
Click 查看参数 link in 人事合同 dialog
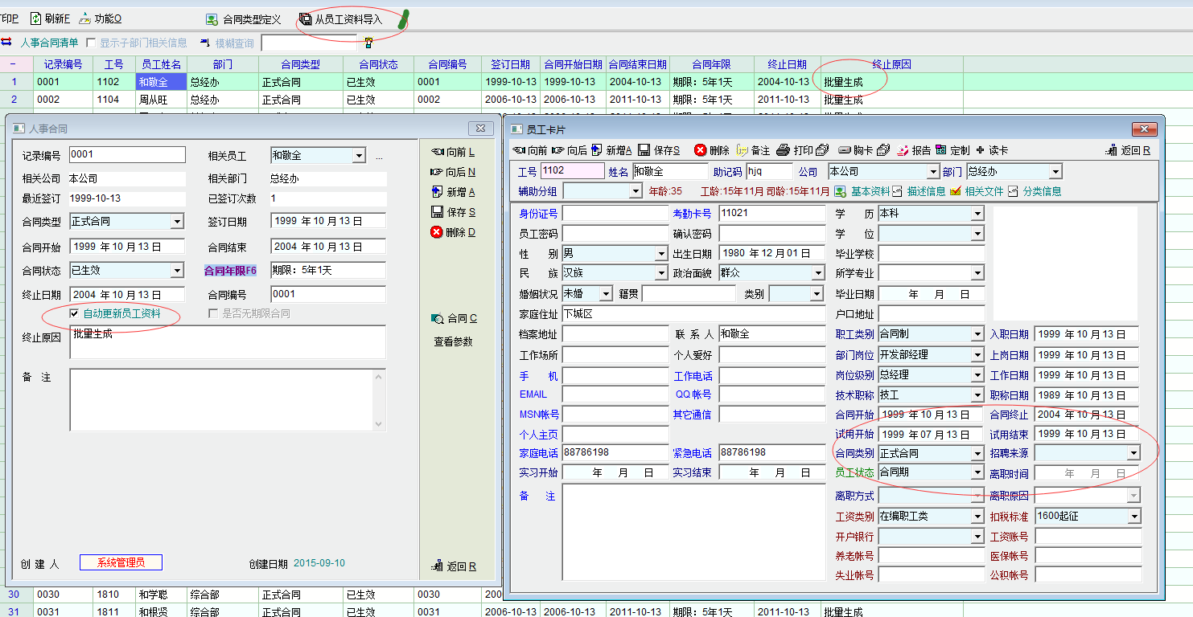455,341
